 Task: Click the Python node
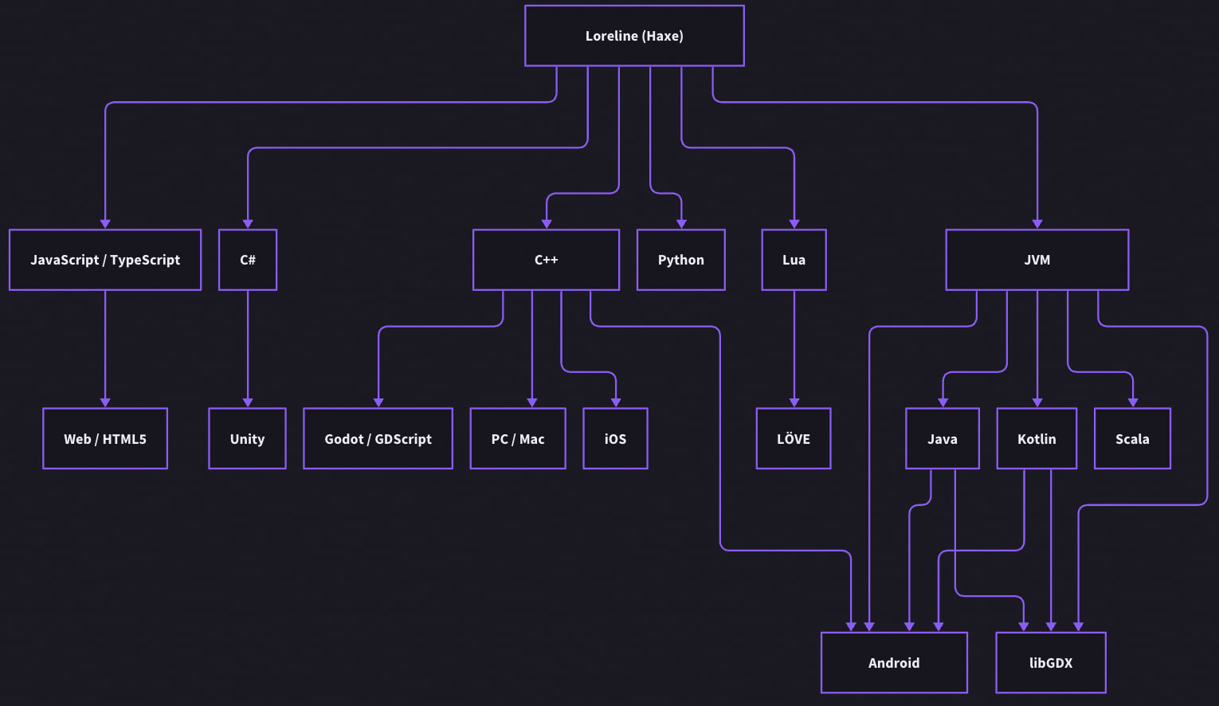coord(681,260)
